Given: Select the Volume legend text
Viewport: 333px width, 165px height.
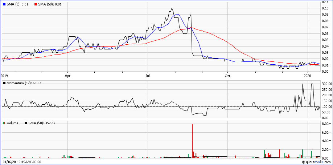Looking at the screenshot, I should (13, 123).
